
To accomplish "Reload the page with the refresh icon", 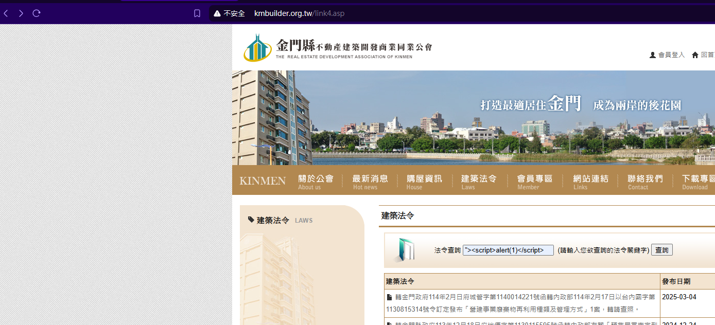I will [37, 13].
